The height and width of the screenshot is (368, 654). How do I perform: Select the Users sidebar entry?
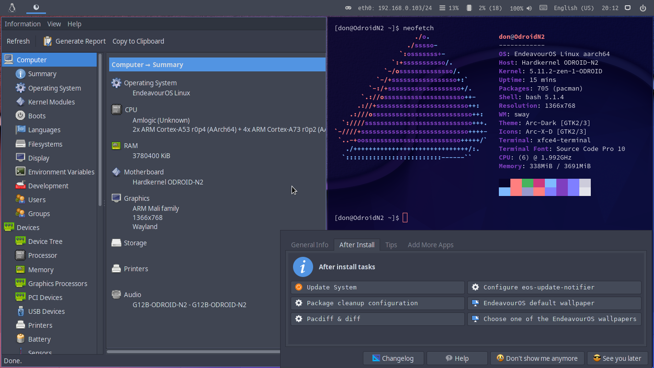pos(37,199)
